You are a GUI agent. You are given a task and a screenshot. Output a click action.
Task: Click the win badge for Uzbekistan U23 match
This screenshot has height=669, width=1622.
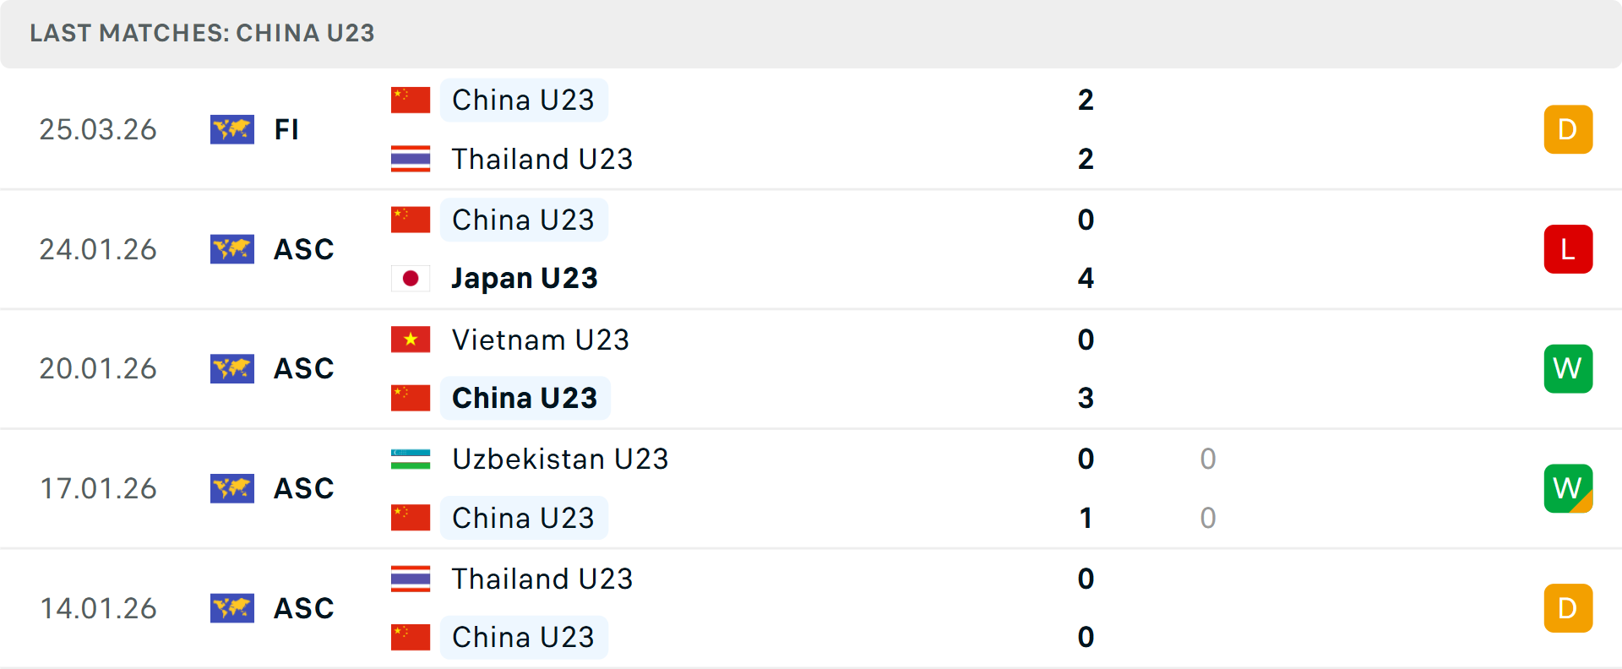[x=1568, y=488]
